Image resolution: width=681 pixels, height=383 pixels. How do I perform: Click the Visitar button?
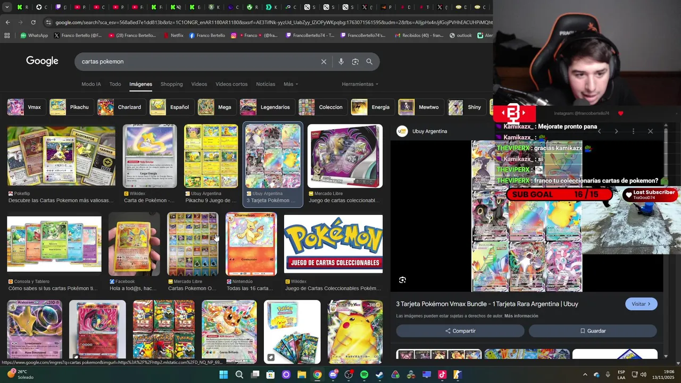coord(641,304)
